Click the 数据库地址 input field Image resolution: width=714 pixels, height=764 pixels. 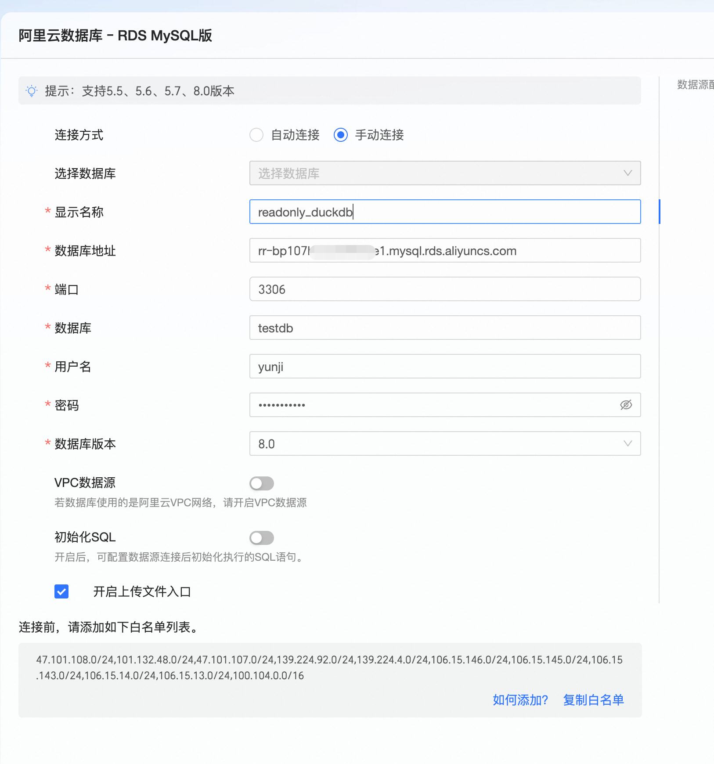tap(445, 250)
